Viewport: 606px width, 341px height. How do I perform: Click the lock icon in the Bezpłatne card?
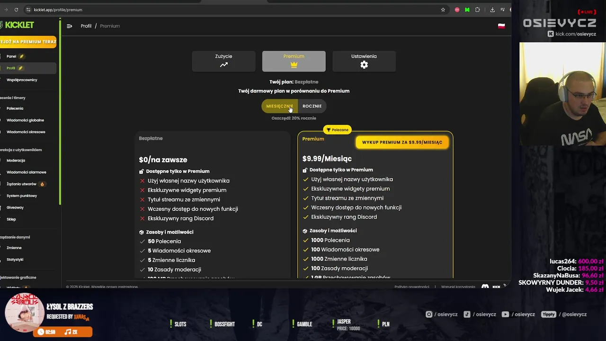point(142,171)
